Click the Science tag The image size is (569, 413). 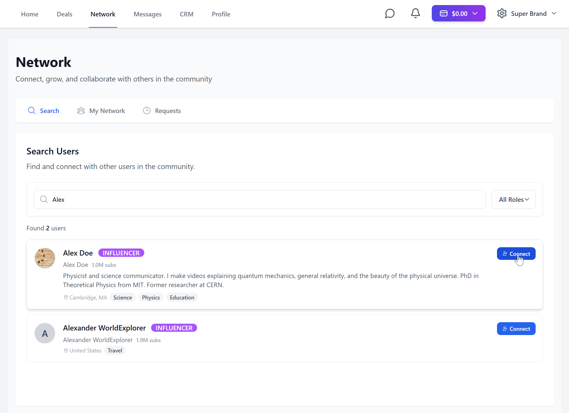coord(123,297)
